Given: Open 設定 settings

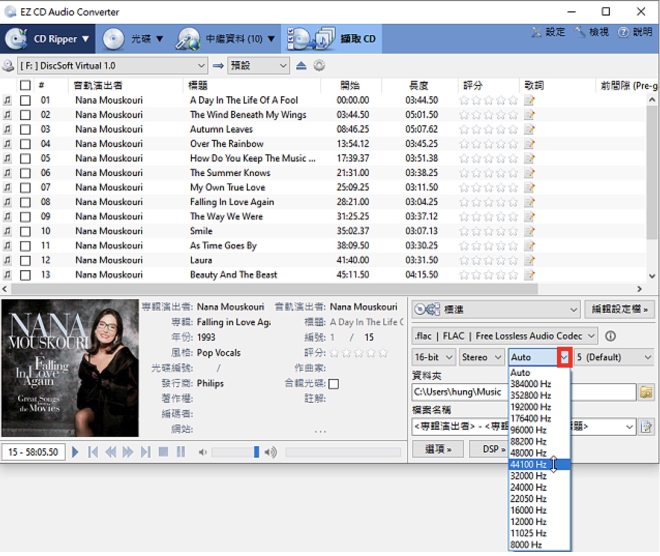Looking at the screenshot, I should pyautogui.click(x=548, y=32).
